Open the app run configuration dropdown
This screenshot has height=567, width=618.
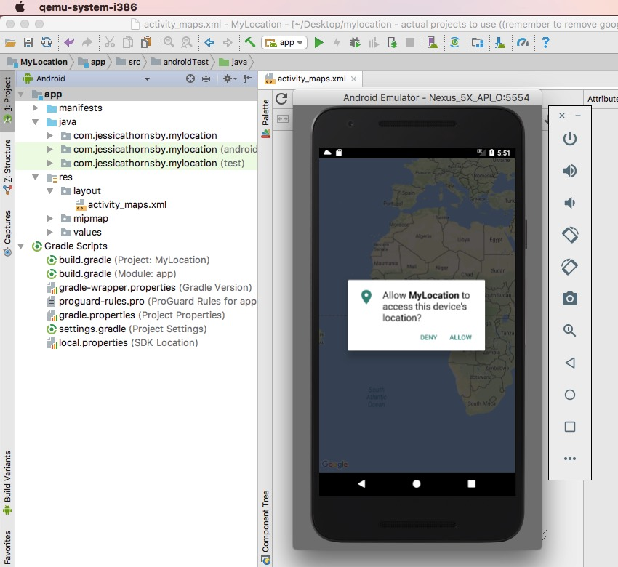284,43
